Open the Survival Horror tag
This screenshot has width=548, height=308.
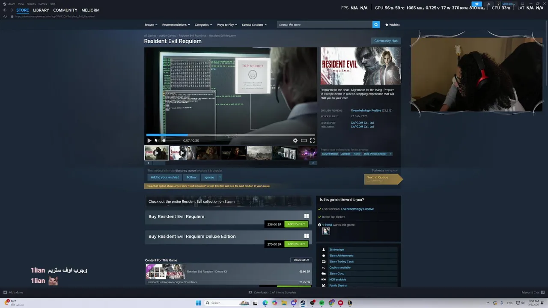[x=330, y=154]
